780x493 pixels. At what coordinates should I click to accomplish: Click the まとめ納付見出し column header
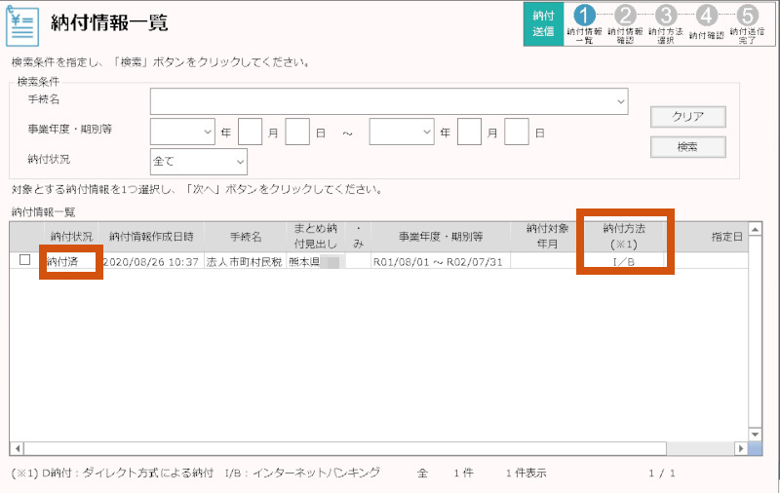click(x=316, y=237)
